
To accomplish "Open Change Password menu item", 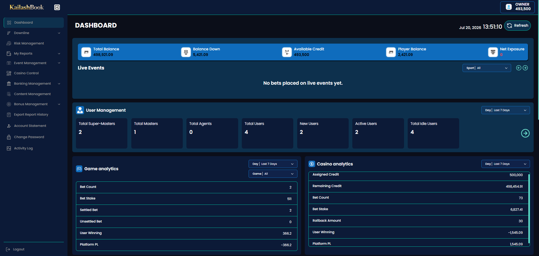I will (x=34, y=137).
